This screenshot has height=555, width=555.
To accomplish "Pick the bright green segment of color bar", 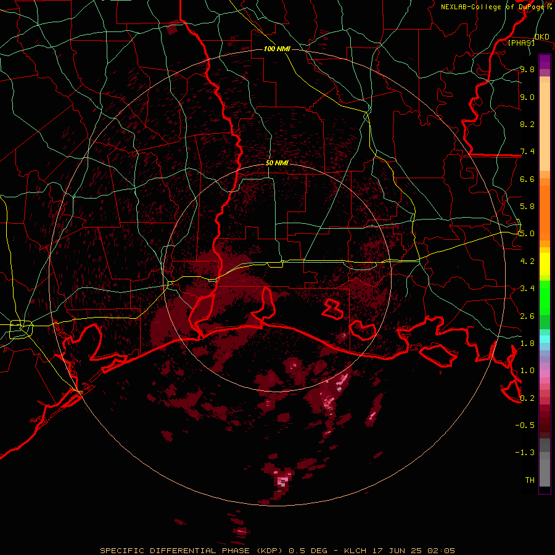I will (545, 297).
